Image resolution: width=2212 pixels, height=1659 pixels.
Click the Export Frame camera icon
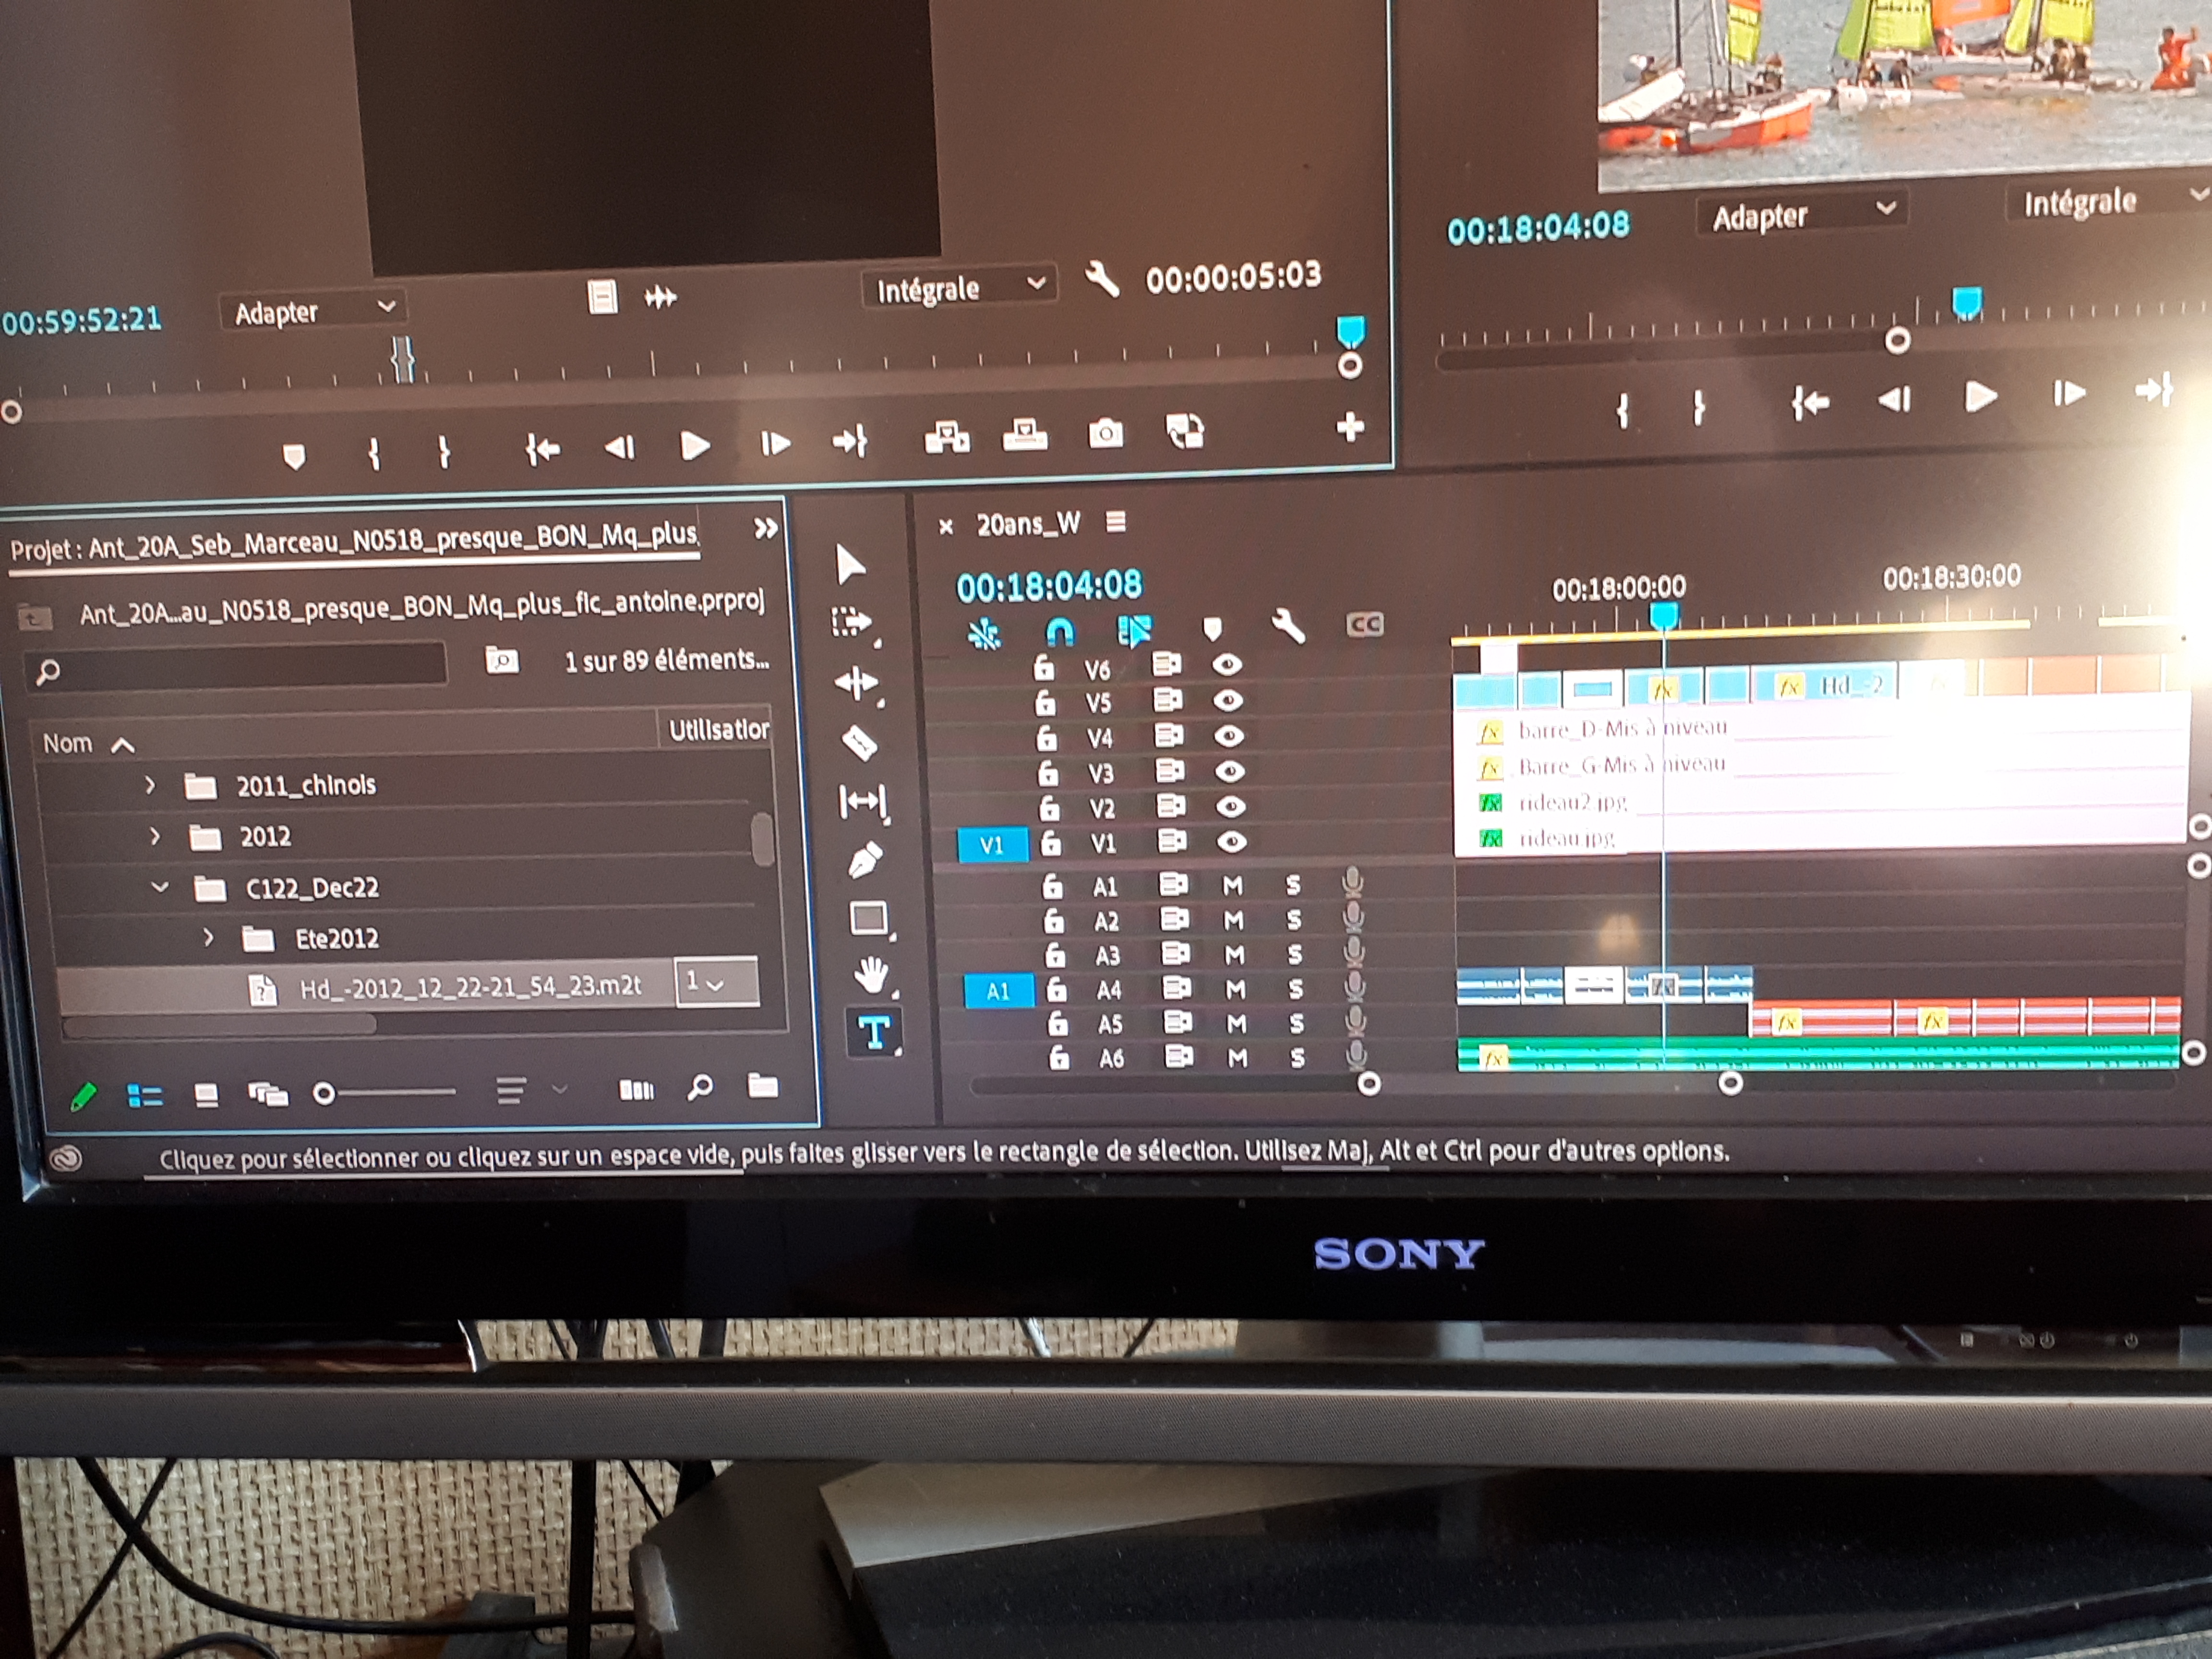[1105, 434]
